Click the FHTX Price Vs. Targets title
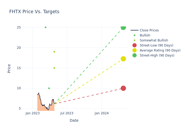The height and width of the screenshot is (132, 185). pos(34,12)
